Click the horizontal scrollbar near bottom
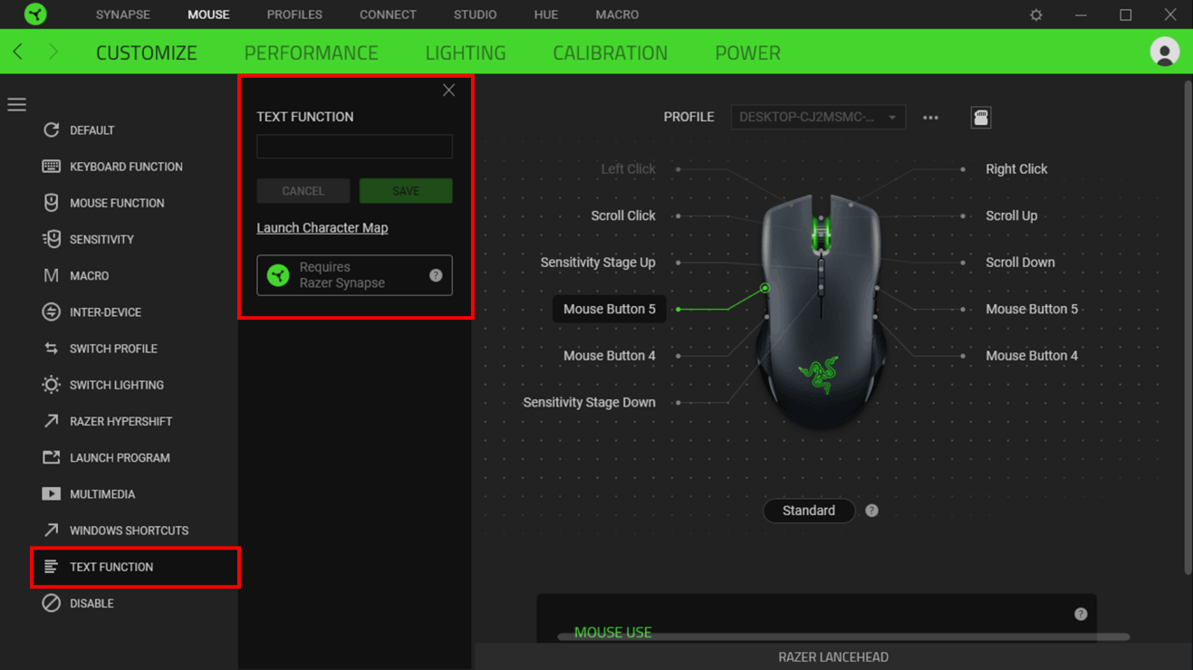The height and width of the screenshot is (670, 1193). (843, 637)
